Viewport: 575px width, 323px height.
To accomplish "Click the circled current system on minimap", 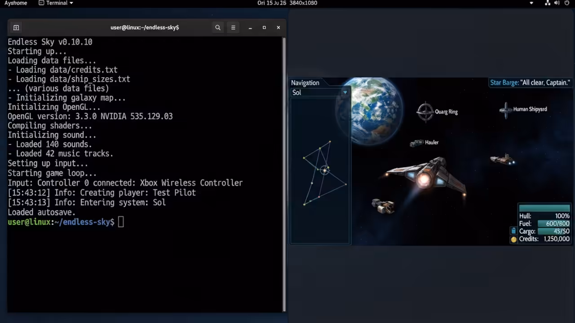I will [325, 170].
